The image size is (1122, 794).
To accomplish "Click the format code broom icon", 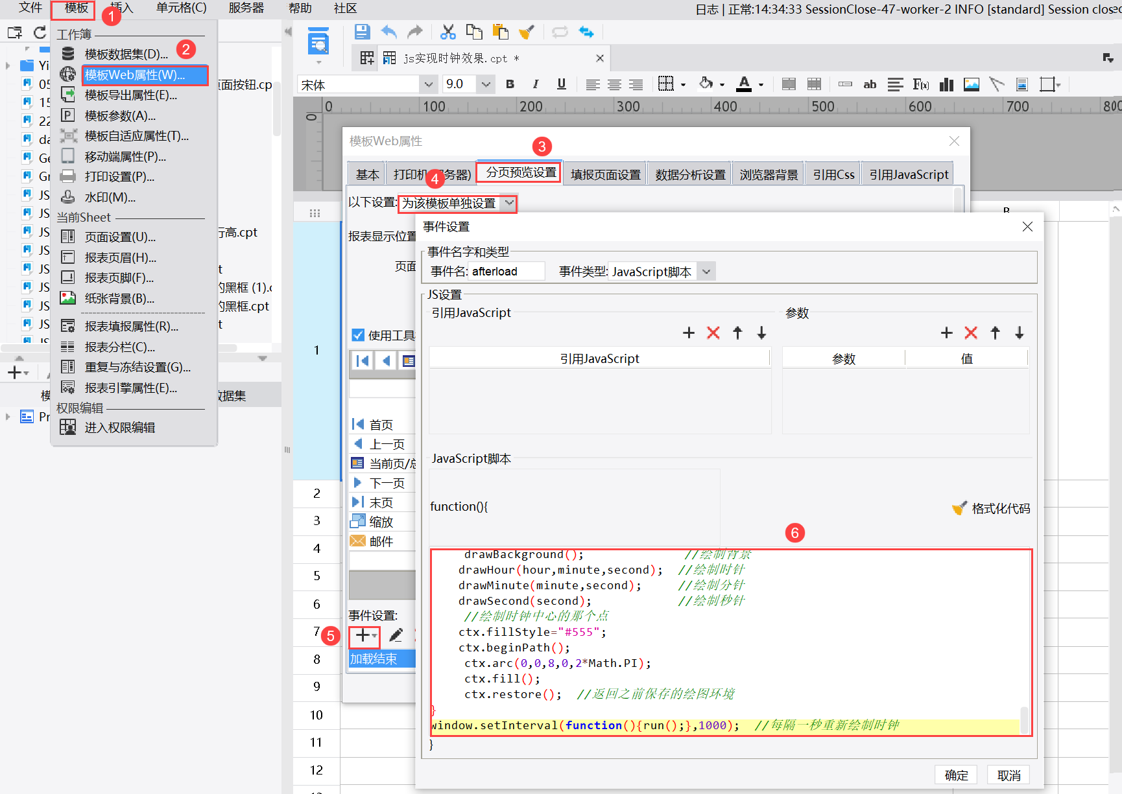I will click(959, 509).
